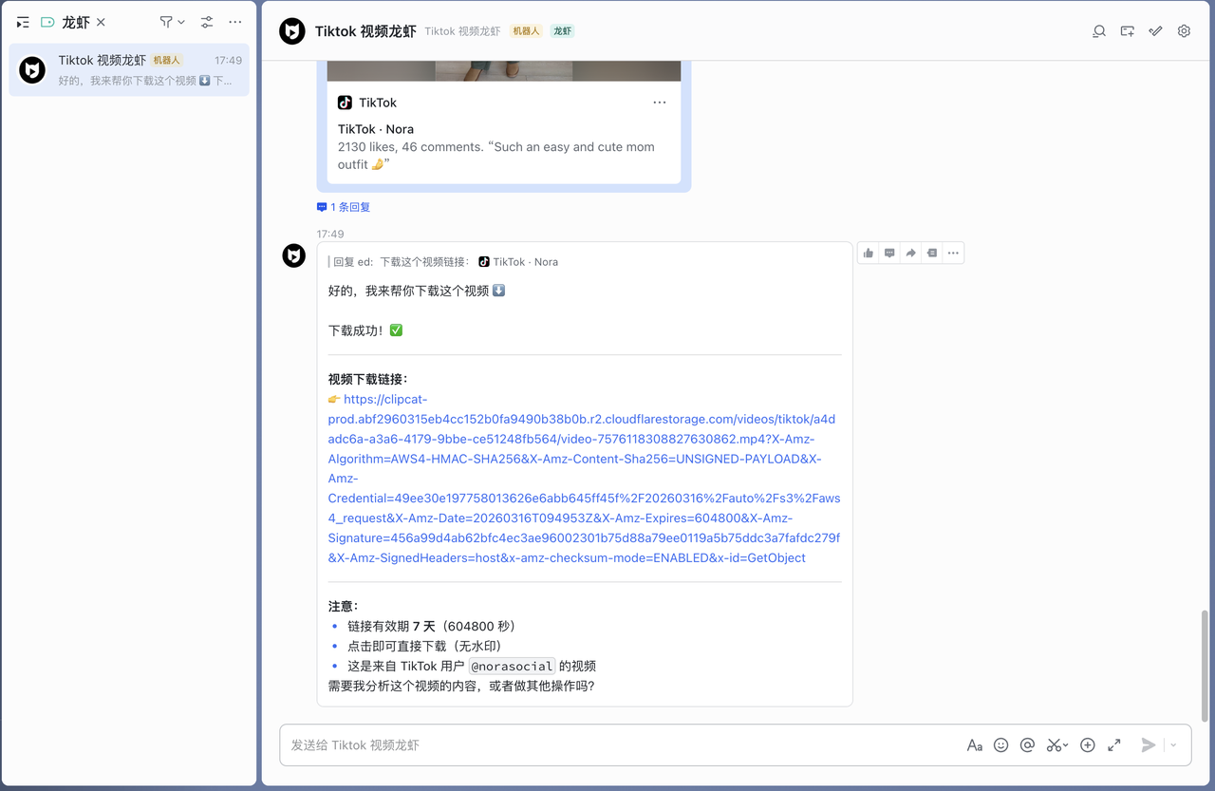Search in this chat history
1215x791 pixels.
point(1099,31)
